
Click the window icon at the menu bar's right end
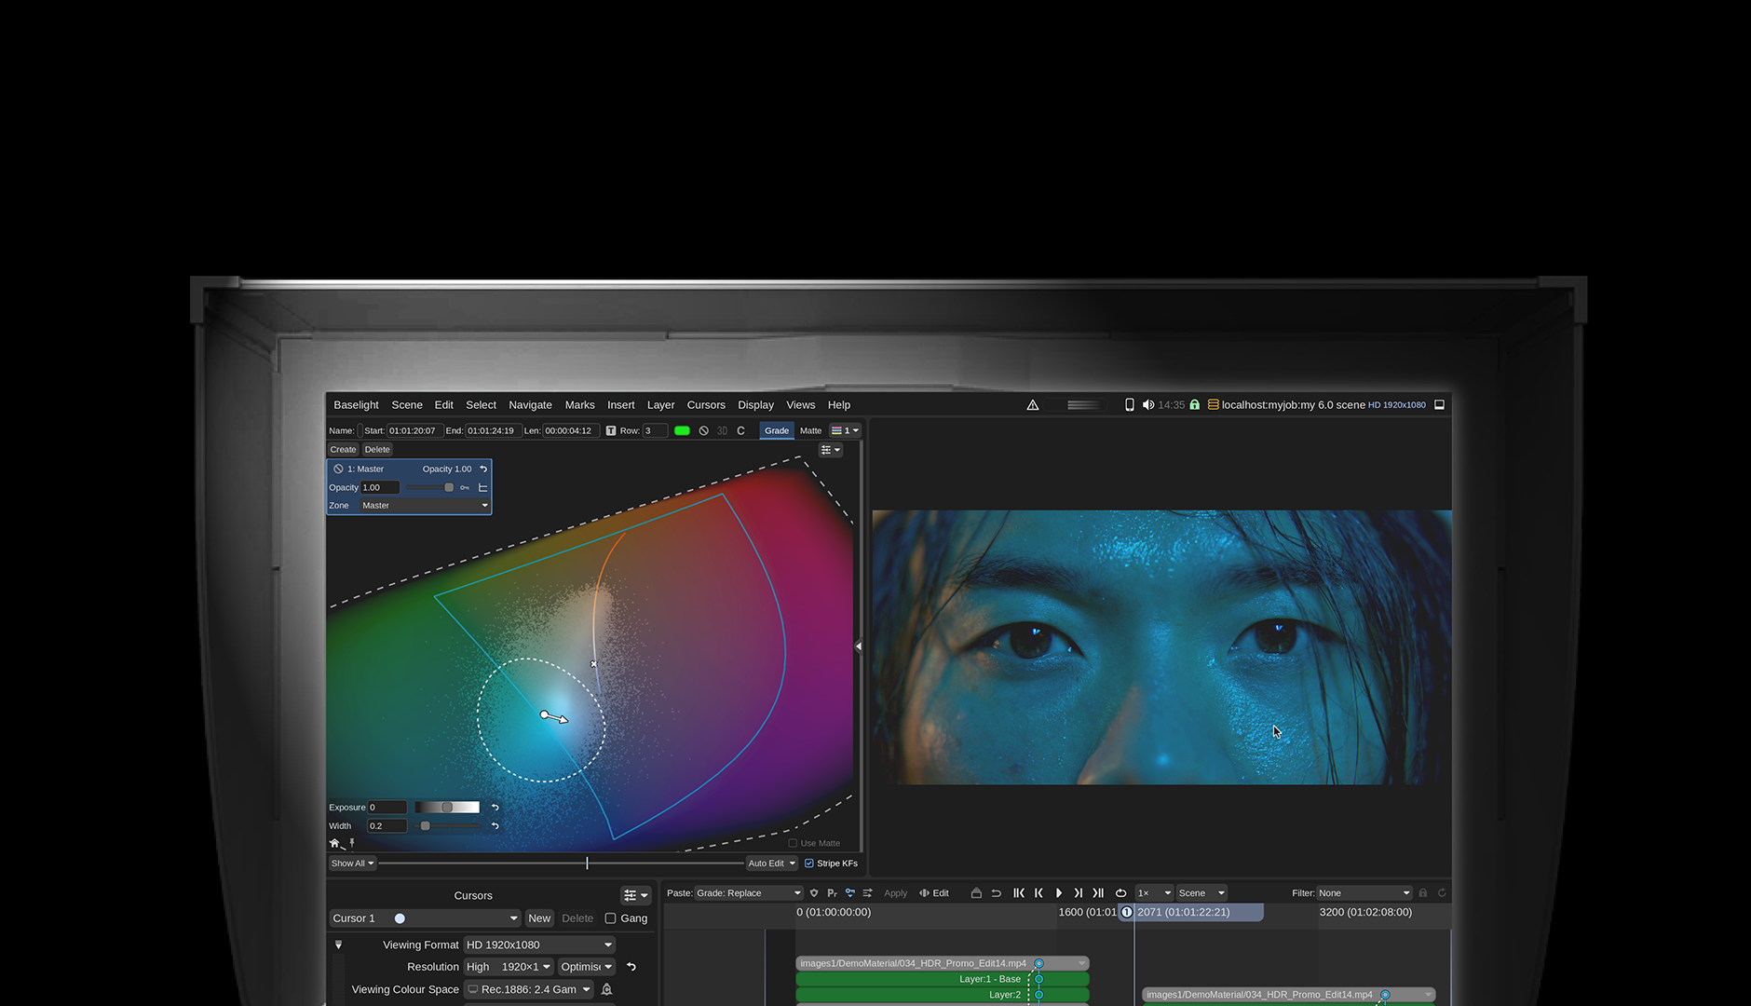[1439, 405]
